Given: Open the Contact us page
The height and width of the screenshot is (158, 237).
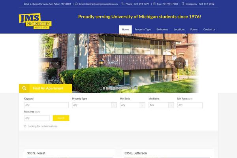Looking at the screenshot, I should point(209,30).
